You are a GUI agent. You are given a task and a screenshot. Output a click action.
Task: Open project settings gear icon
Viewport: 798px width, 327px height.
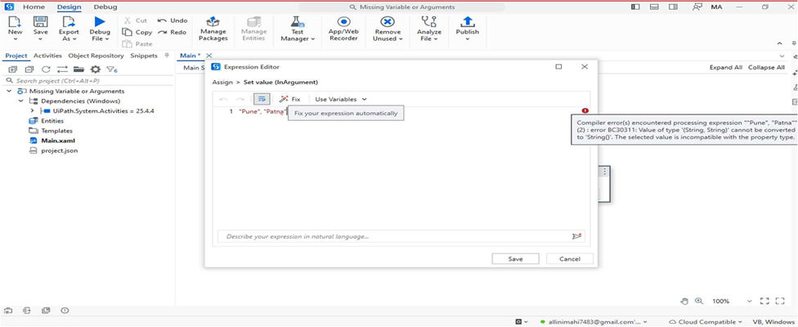pyautogui.click(x=96, y=69)
